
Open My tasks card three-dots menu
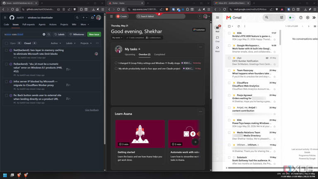(x=200, y=47)
